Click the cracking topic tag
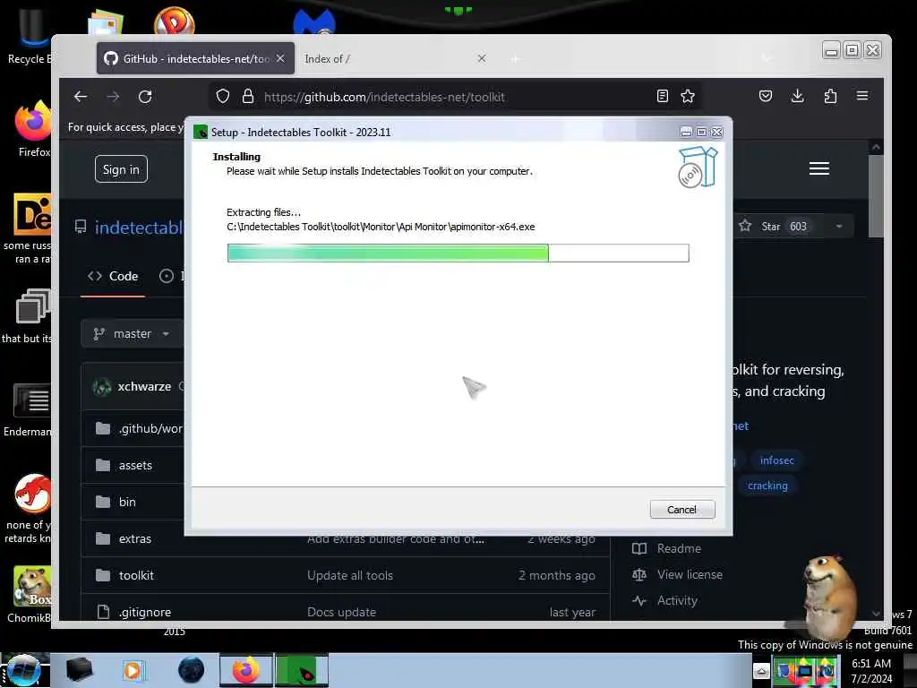Viewport: 917px width, 688px height. tap(767, 486)
